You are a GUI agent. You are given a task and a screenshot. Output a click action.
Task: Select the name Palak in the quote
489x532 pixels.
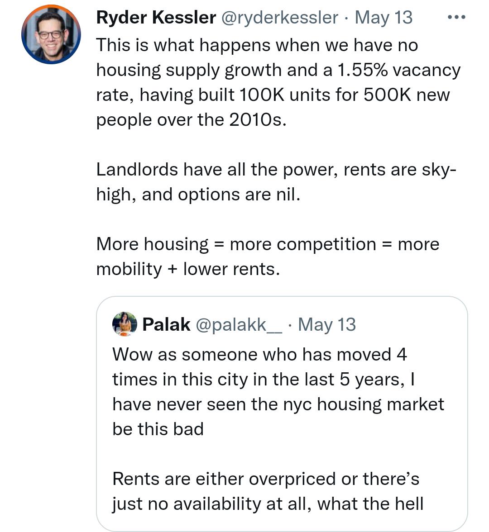pyautogui.click(x=165, y=324)
